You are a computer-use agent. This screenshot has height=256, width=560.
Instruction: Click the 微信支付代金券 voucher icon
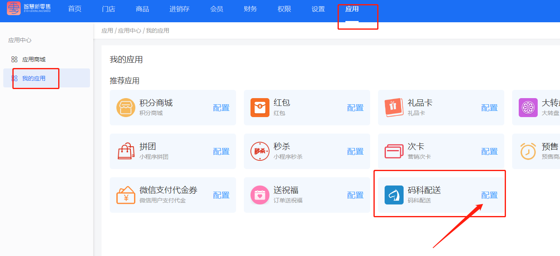click(125, 195)
